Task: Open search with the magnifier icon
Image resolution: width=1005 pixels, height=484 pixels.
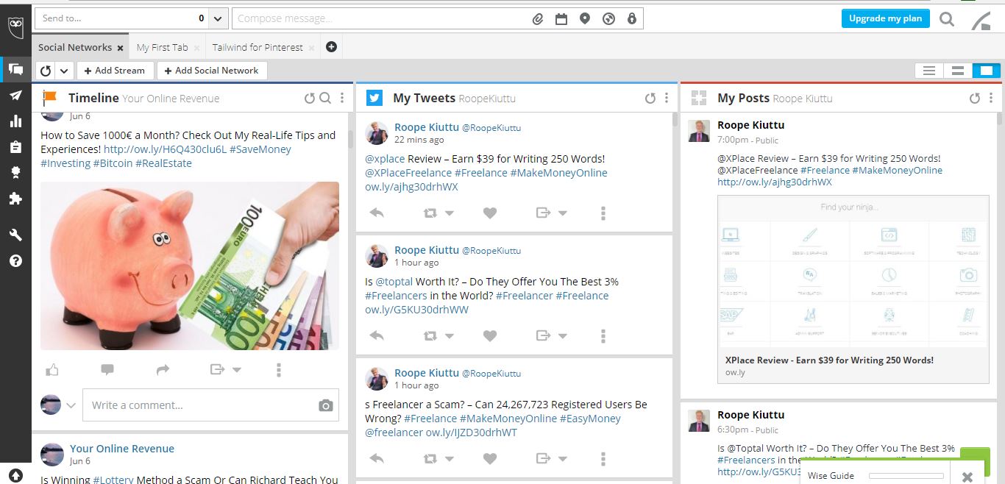Action: coord(947,20)
